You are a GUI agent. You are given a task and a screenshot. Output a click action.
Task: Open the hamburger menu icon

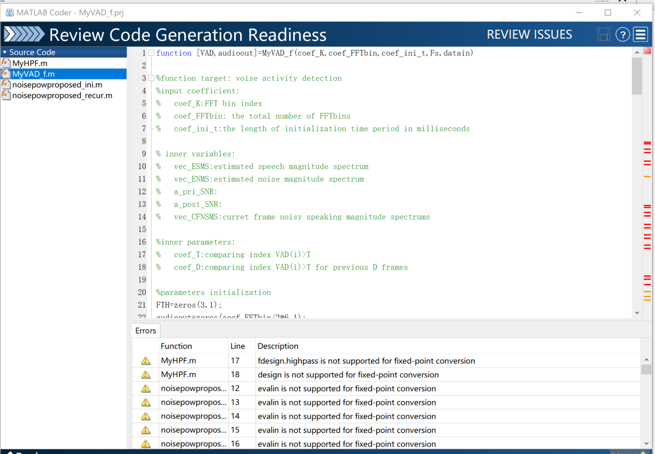tap(641, 35)
